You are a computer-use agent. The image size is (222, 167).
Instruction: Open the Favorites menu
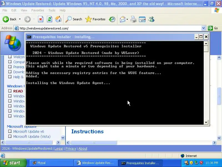[x=38, y=10]
